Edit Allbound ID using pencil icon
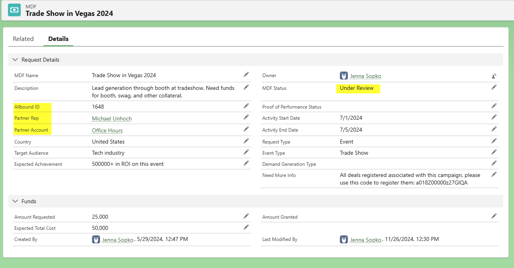514x268 pixels. point(246,106)
